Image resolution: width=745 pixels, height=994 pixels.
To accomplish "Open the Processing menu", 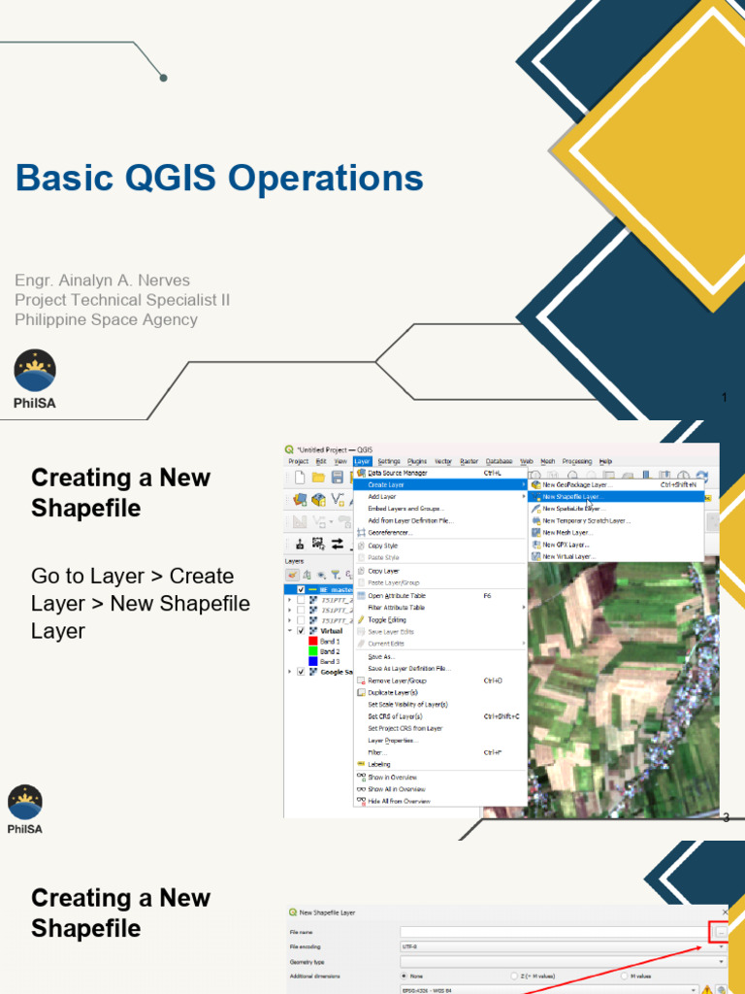I will click(x=577, y=461).
